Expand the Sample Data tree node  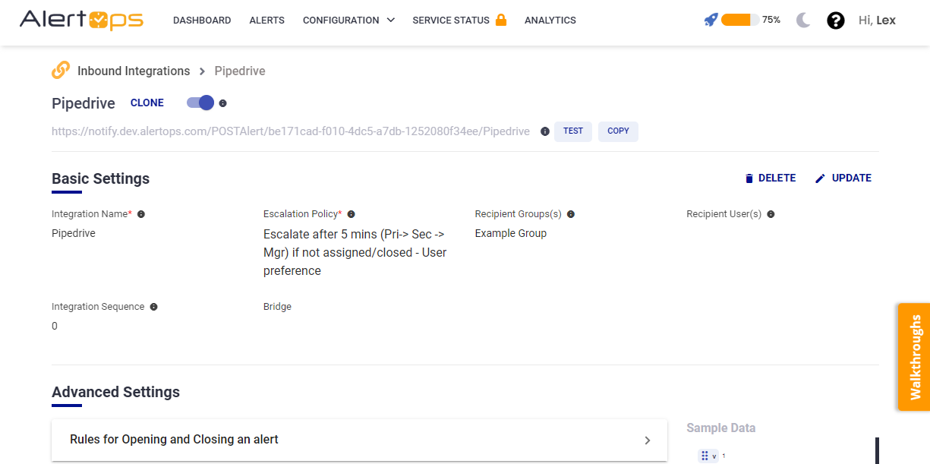(x=714, y=456)
